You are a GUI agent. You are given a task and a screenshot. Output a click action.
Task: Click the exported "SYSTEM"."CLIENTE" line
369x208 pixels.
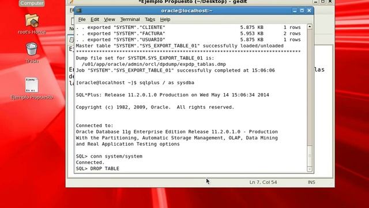coord(189,28)
